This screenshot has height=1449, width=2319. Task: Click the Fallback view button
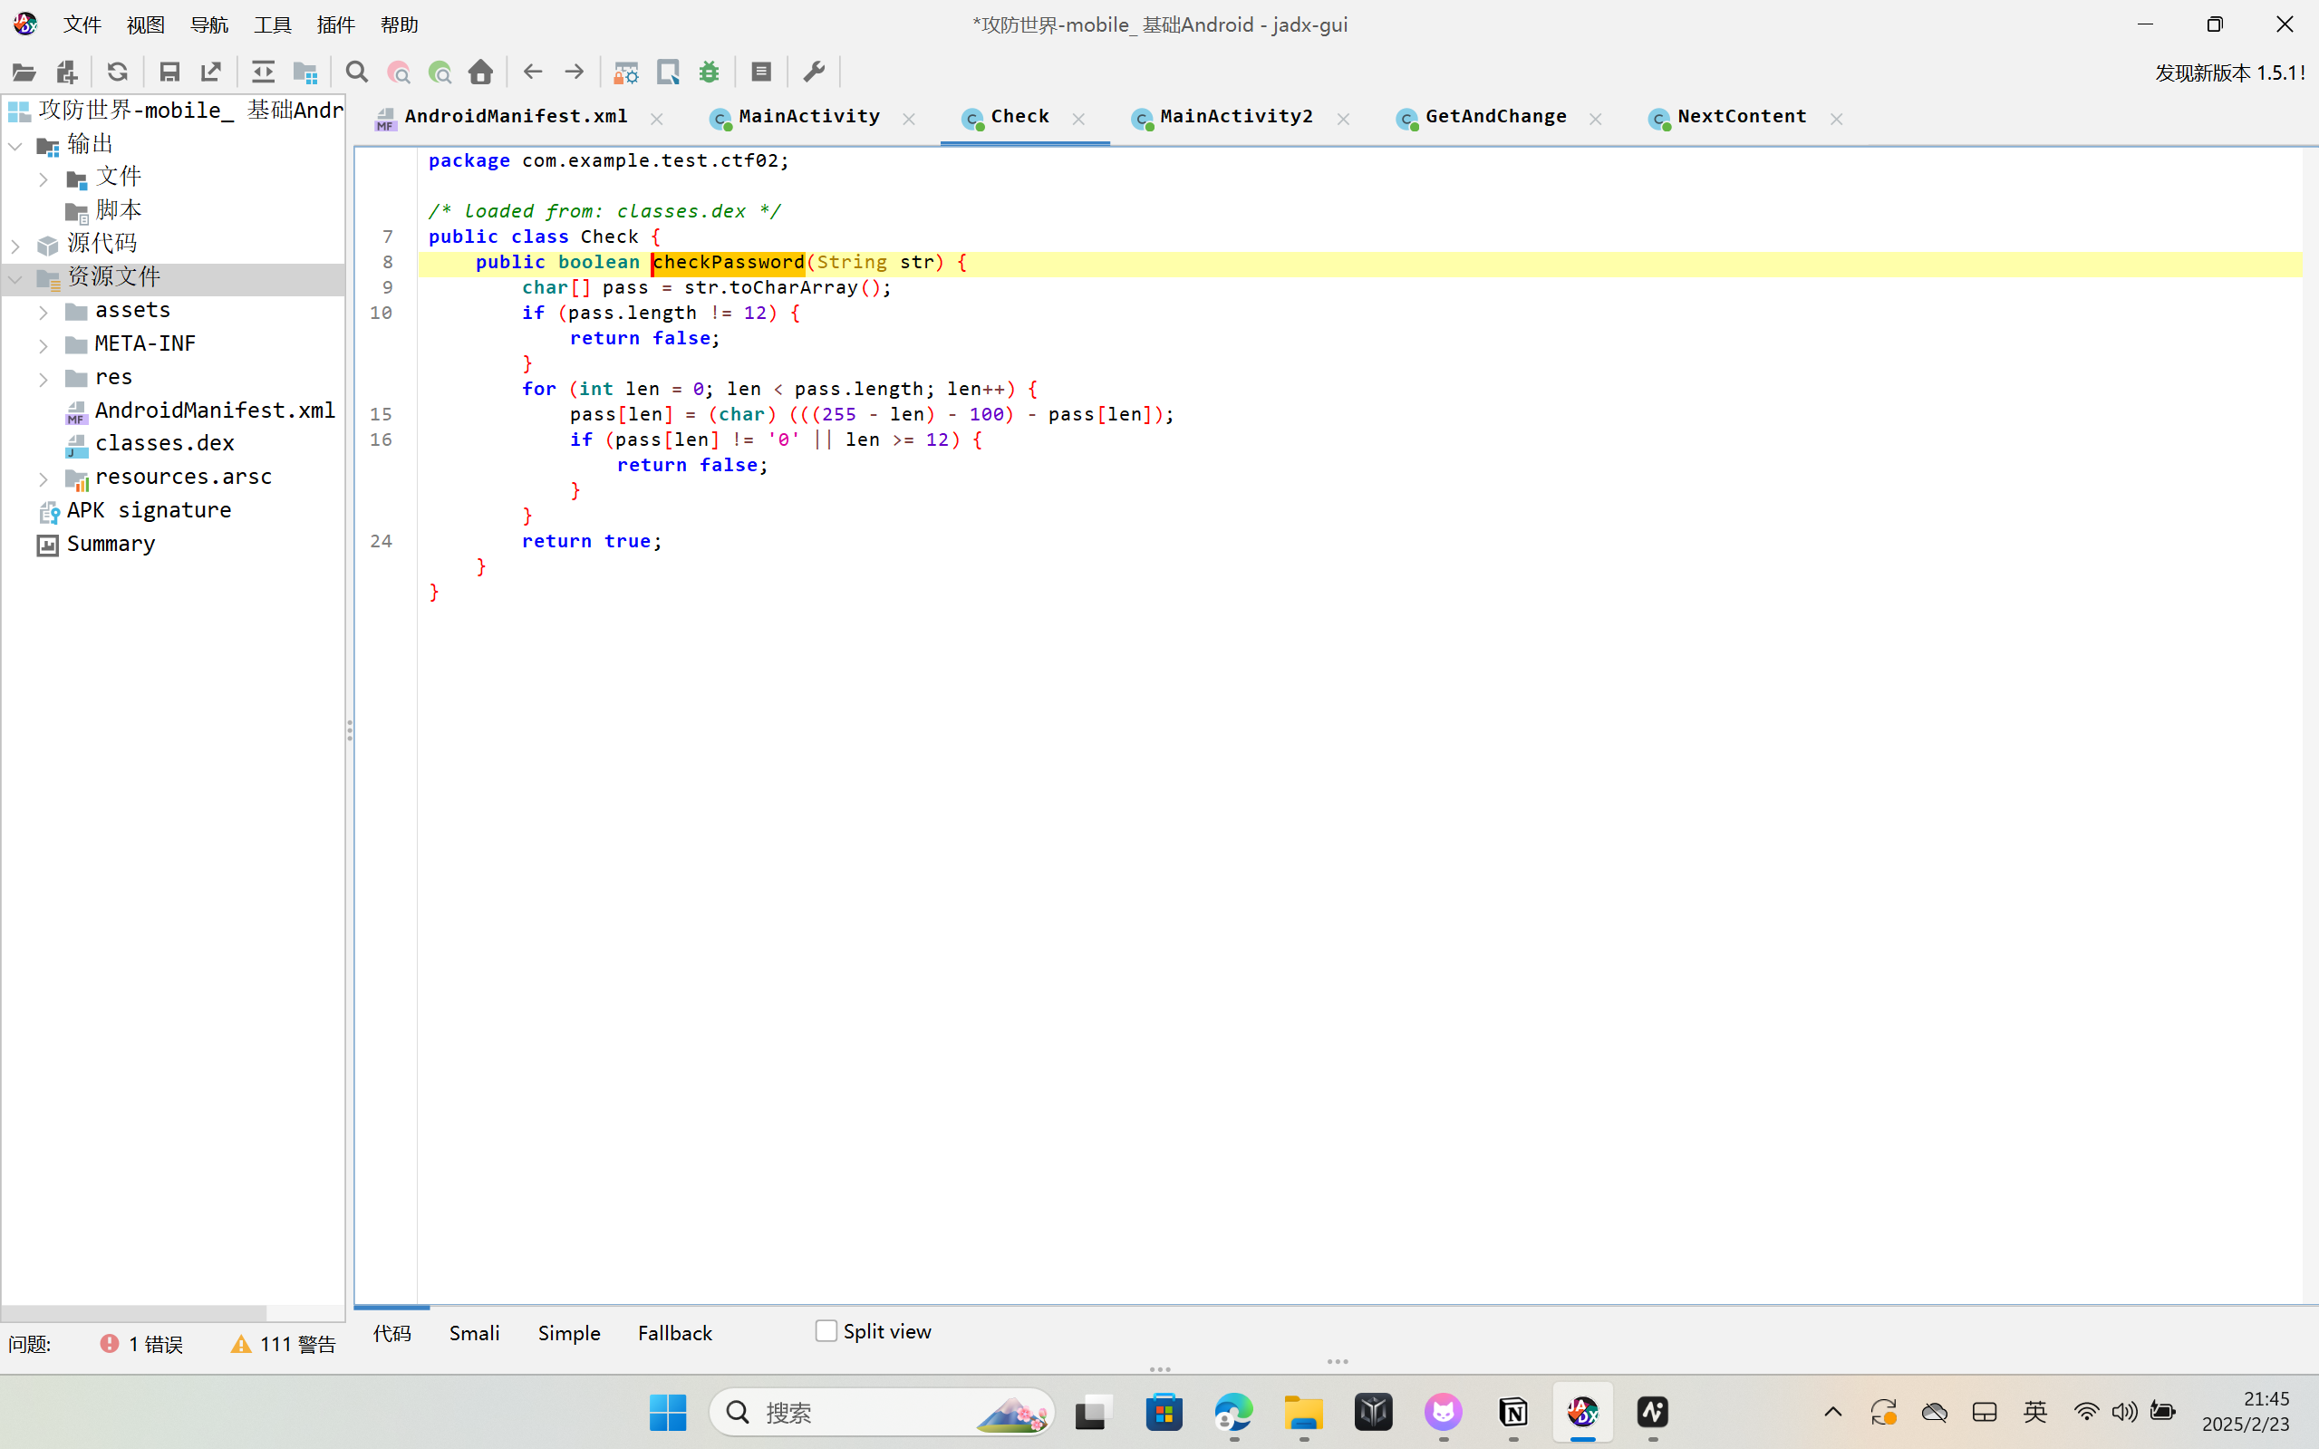(674, 1333)
